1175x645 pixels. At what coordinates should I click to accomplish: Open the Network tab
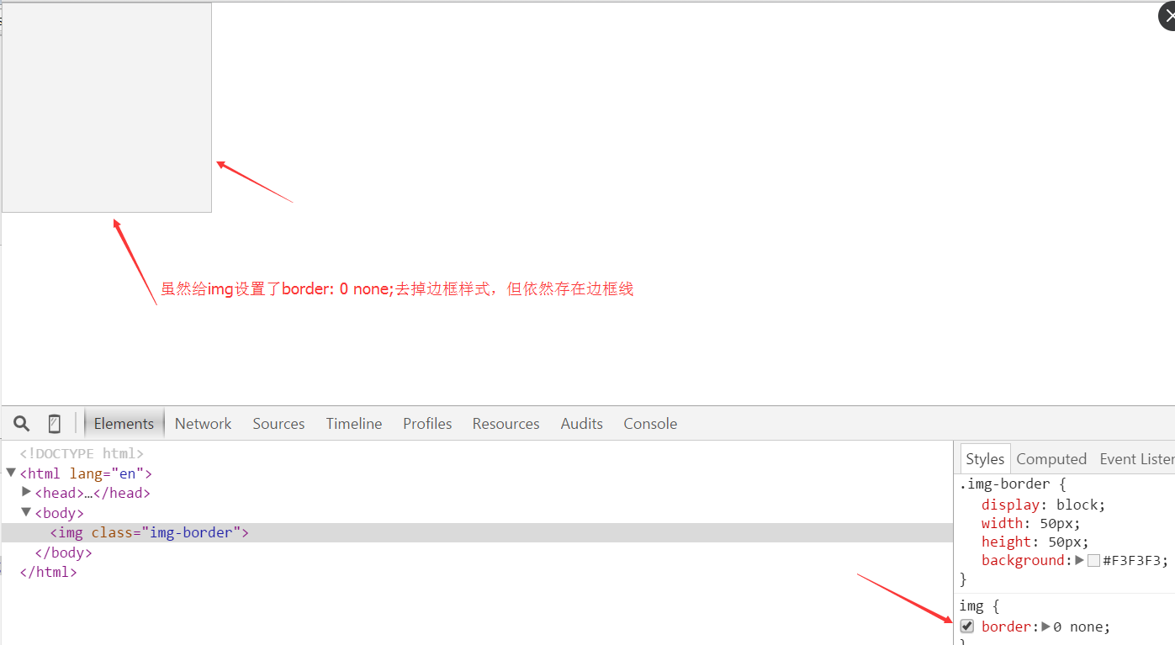click(203, 424)
